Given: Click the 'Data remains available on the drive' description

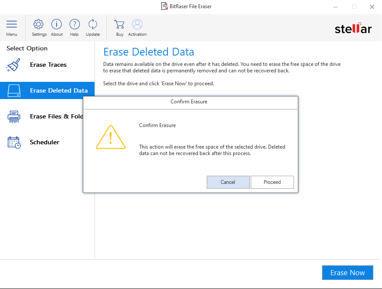Looking at the screenshot, I should [x=222, y=67].
